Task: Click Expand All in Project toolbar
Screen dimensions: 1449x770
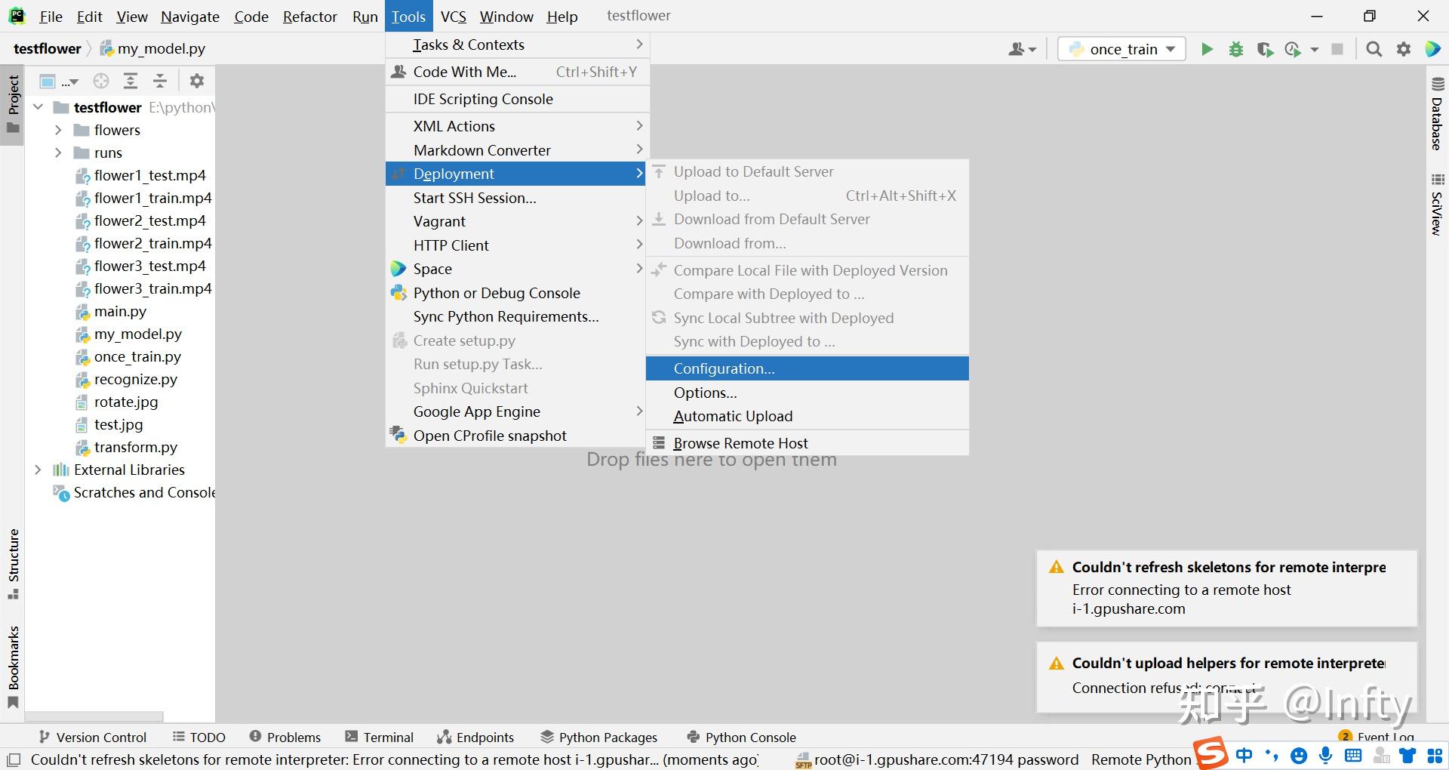Action: pyautogui.click(x=131, y=81)
